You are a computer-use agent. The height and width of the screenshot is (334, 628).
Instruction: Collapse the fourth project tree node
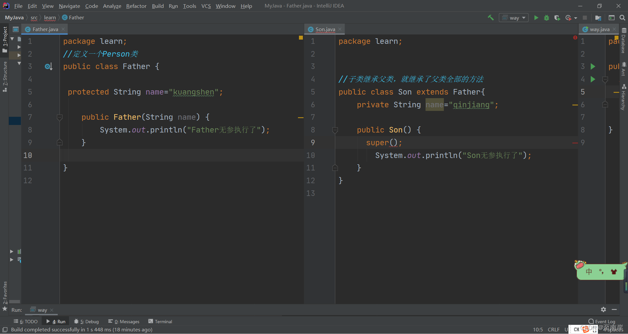click(x=19, y=63)
